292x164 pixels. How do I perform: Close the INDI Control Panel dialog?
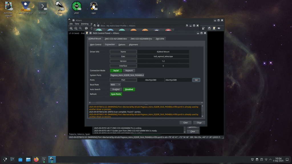click(x=199, y=122)
